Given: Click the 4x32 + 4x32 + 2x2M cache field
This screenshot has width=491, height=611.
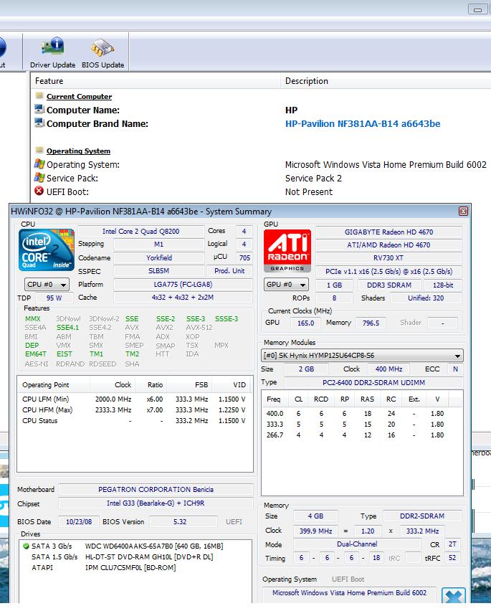Looking at the screenshot, I should (x=183, y=298).
